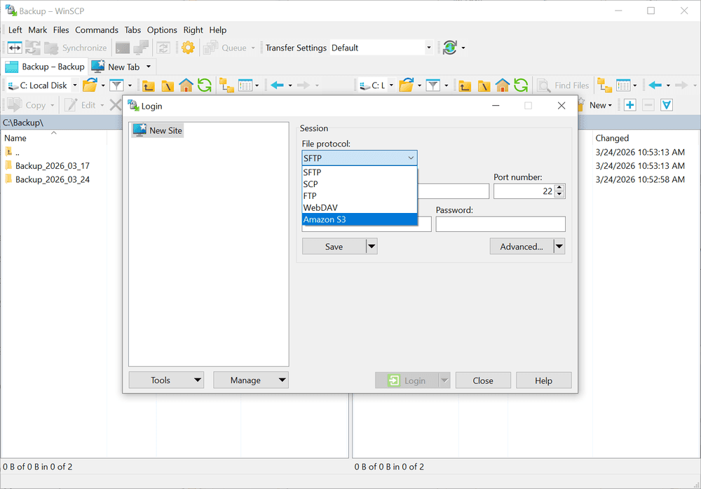The width and height of the screenshot is (701, 489).
Task: Open the right panel C: drive dropdown
Action: coord(391,85)
